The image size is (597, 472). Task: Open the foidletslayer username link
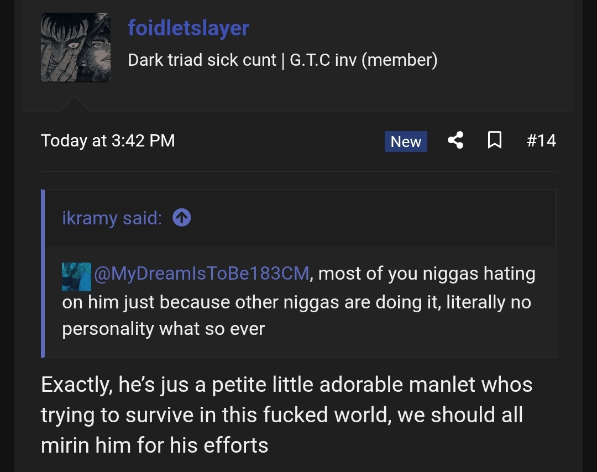(188, 28)
